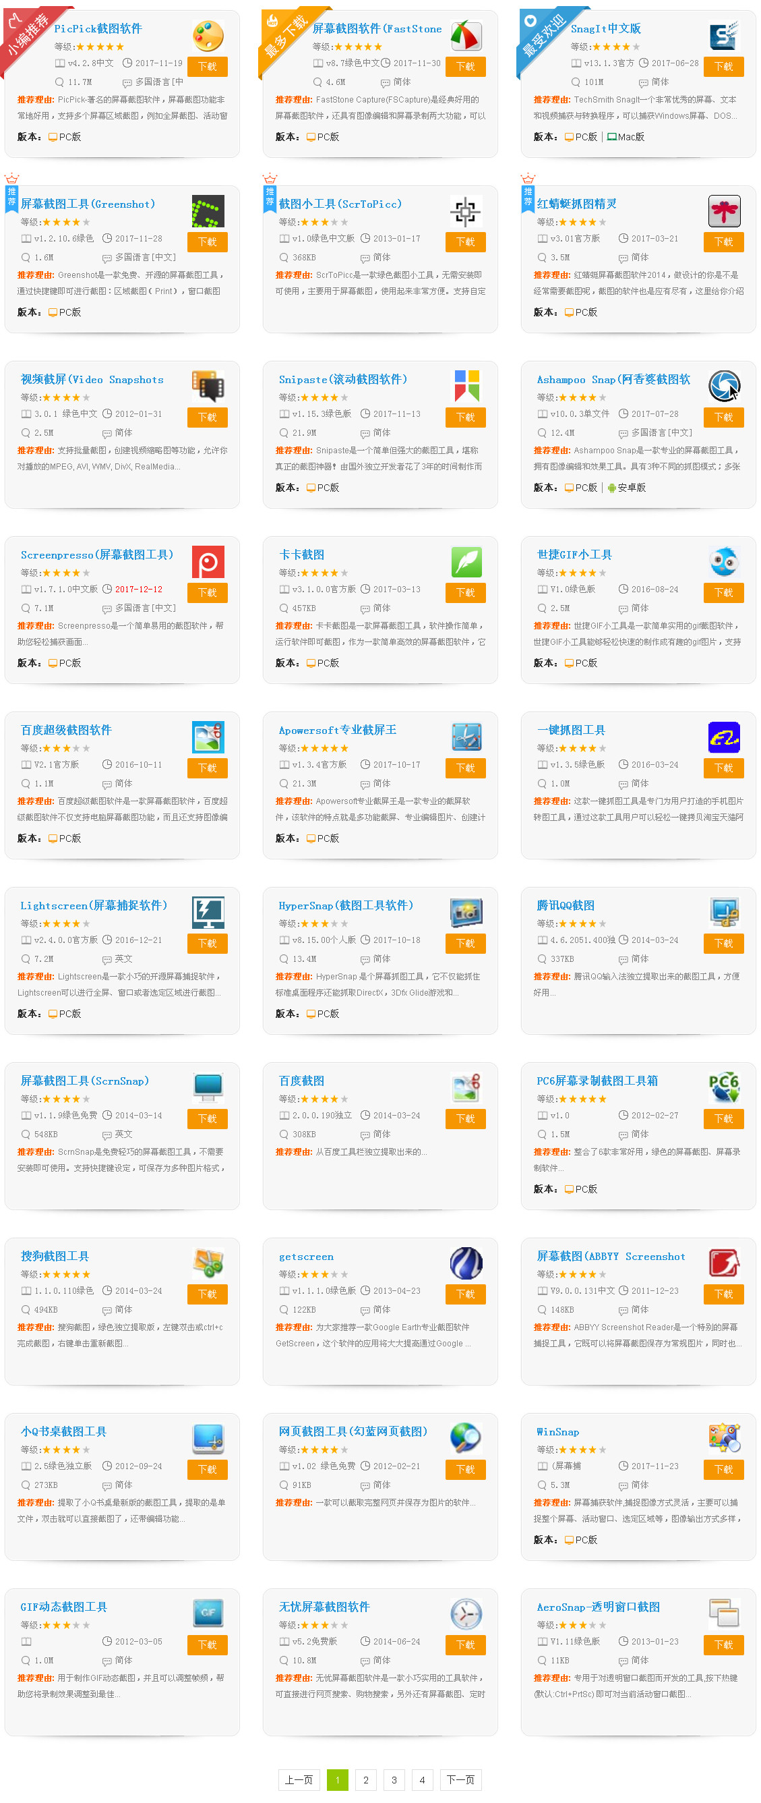
Task: Open the 网页截图工具(幻蓝网页截图) title link
Action: [353, 1432]
